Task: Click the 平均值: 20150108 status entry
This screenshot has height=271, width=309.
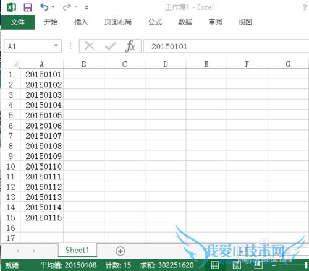Action: [x=69, y=265]
